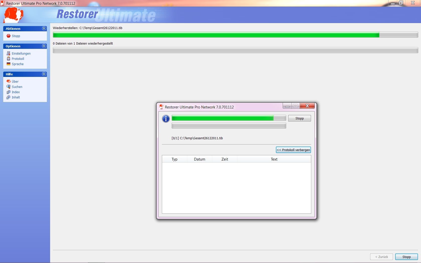The width and height of the screenshot is (421, 263).
Task: Sort log by Datum column header
Action: 199,159
